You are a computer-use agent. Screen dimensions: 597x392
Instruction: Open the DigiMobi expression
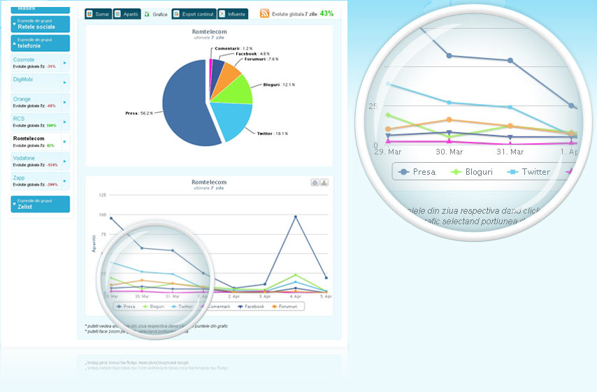pos(41,82)
